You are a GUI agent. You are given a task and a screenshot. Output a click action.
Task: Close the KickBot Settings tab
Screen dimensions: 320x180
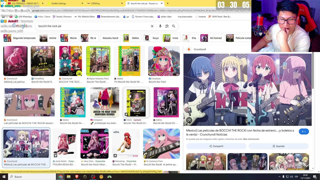click(82, 3)
